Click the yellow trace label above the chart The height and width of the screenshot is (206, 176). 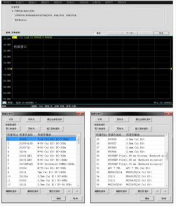click(15, 37)
